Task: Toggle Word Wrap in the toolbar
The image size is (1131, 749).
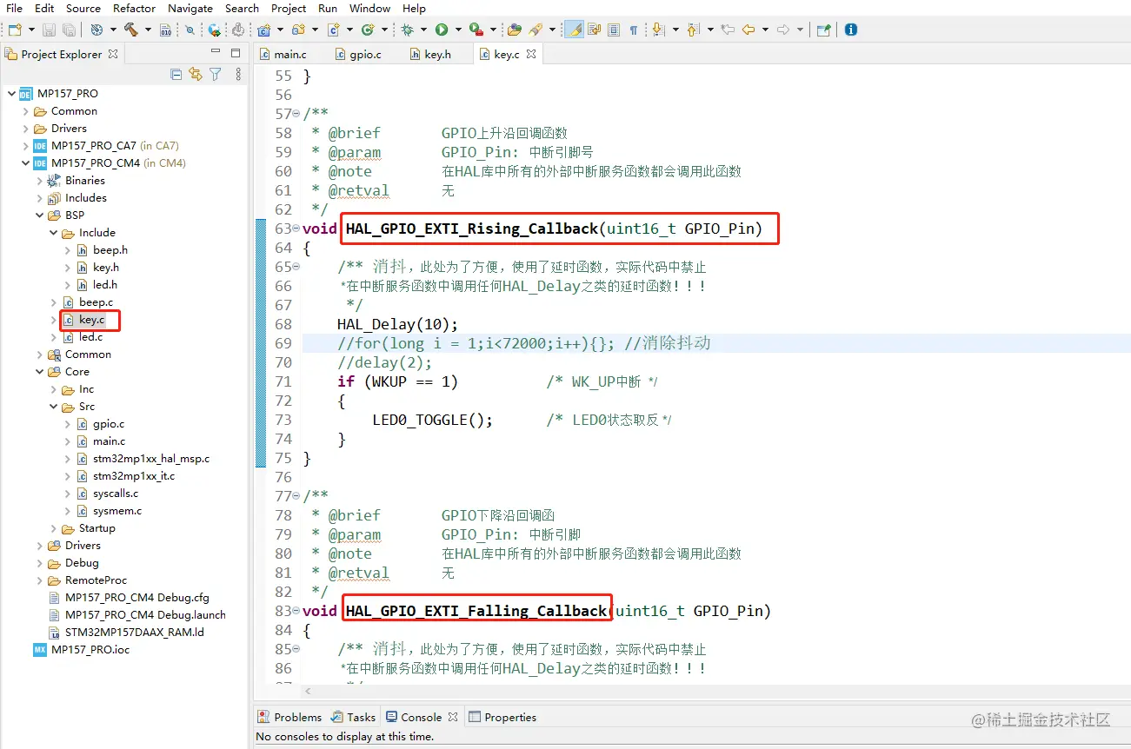Action: [x=595, y=30]
